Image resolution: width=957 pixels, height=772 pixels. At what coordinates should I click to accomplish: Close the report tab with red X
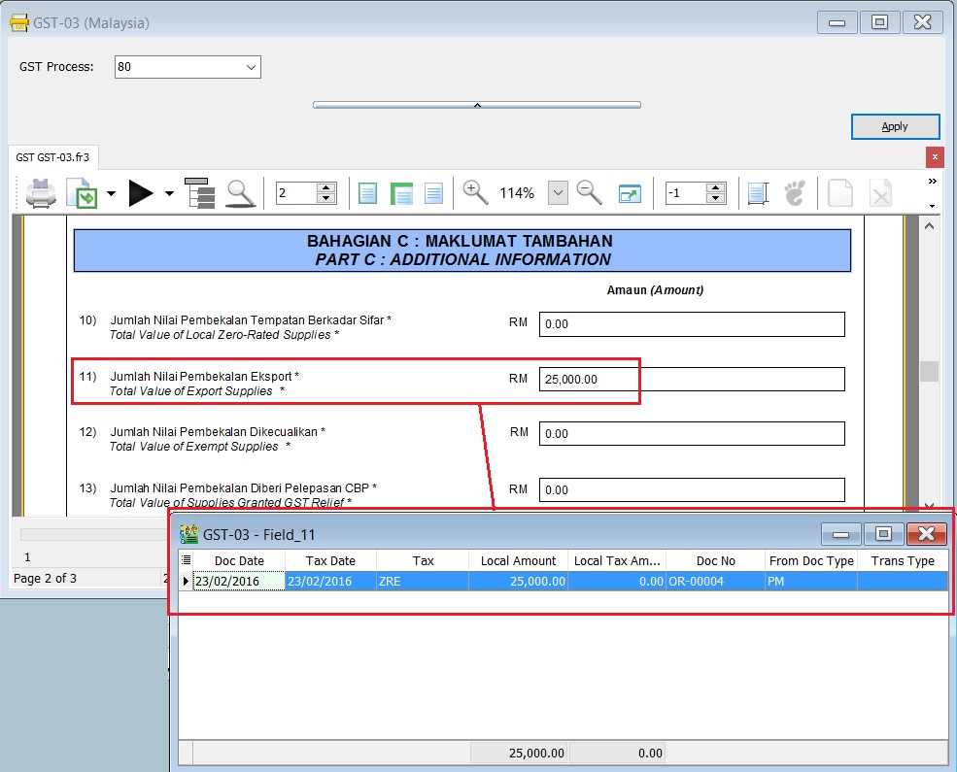935,156
